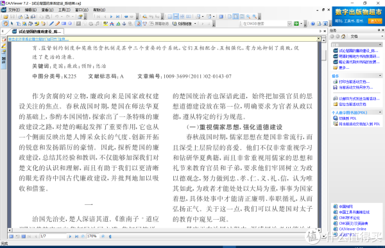Pick the orange pencil drawing tool
The width and height of the screenshot is (385, 248).
[x=58, y=24]
